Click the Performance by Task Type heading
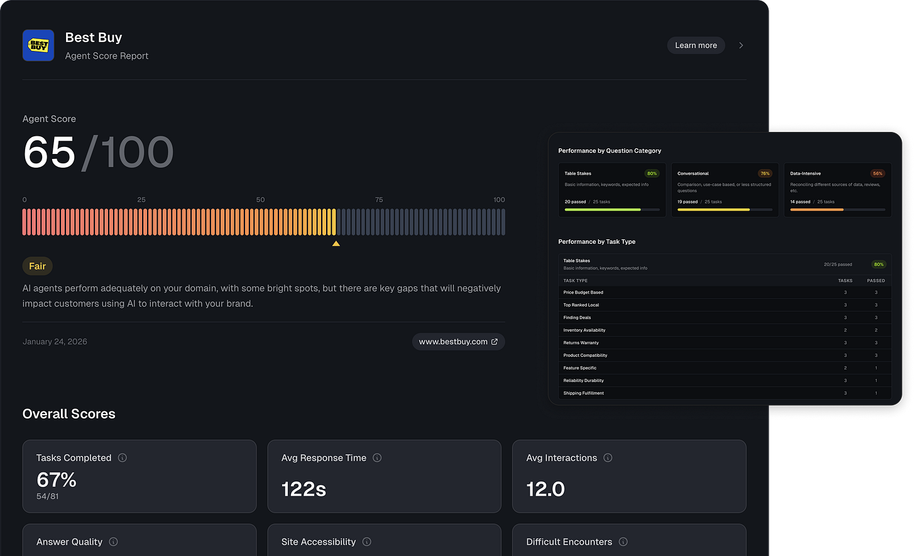The image size is (915, 556). pos(597,242)
